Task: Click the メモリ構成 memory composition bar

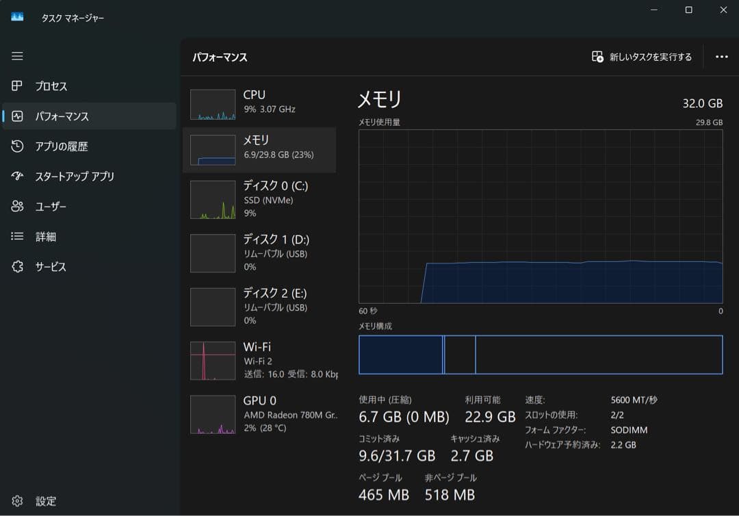Action: tap(541, 354)
